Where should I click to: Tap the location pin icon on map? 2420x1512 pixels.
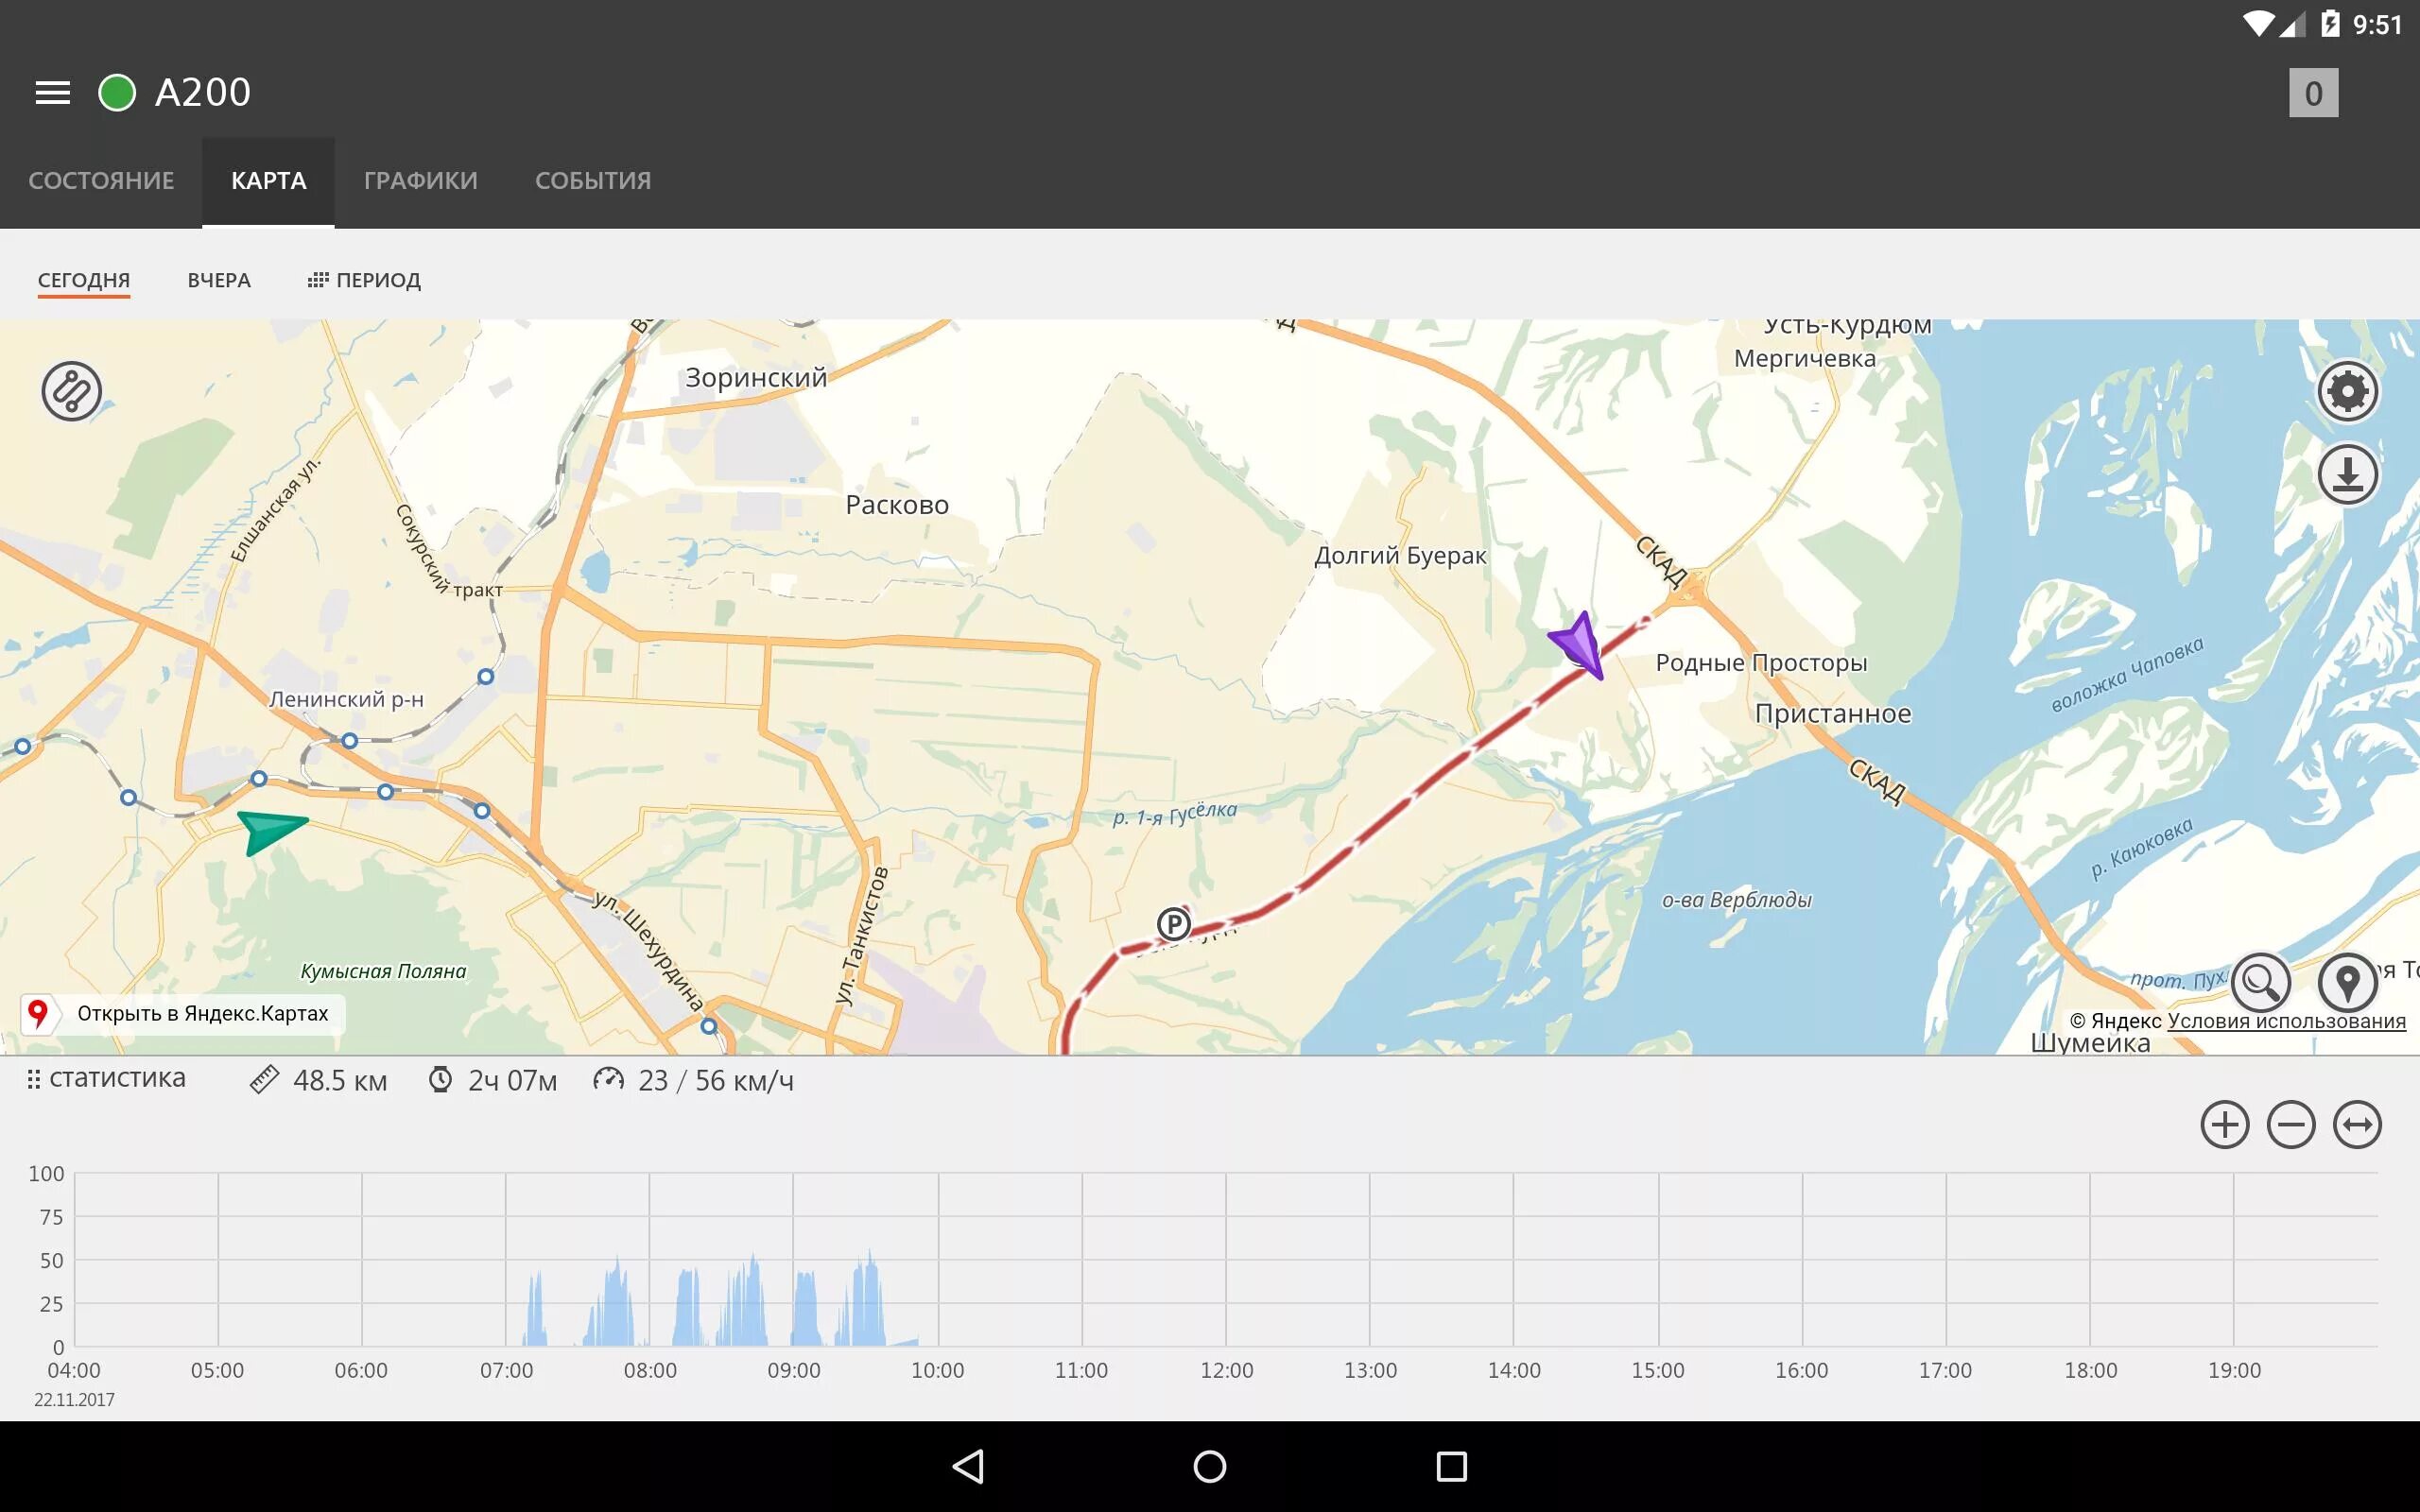pos(2347,982)
